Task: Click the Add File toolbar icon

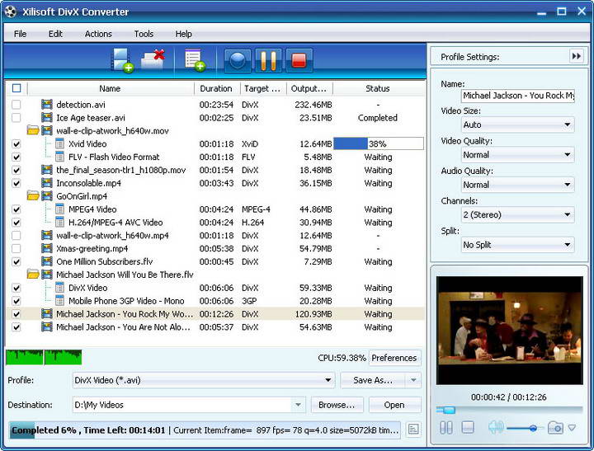Action: [122, 61]
